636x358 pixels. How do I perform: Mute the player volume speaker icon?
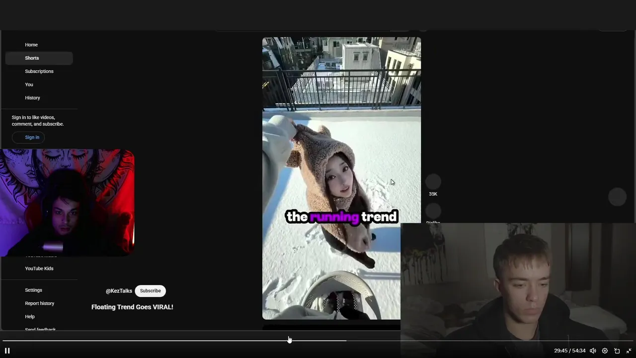click(x=593, y=351)
